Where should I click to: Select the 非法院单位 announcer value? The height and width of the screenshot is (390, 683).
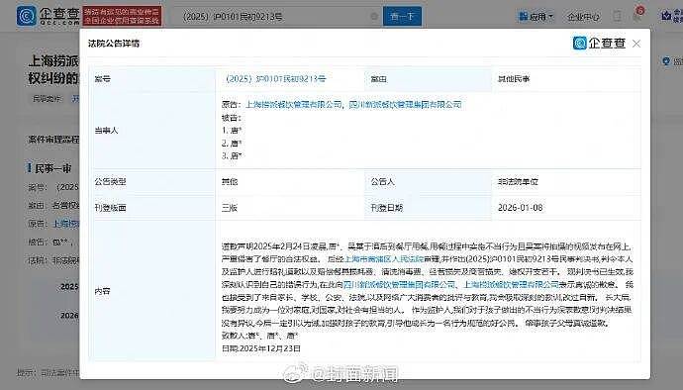(x=518, y=182)
